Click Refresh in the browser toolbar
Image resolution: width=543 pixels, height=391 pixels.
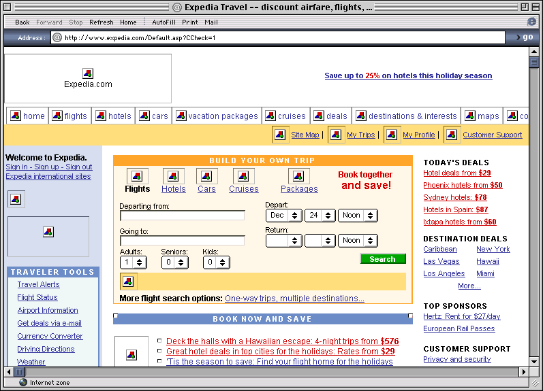tap(101, 22)
